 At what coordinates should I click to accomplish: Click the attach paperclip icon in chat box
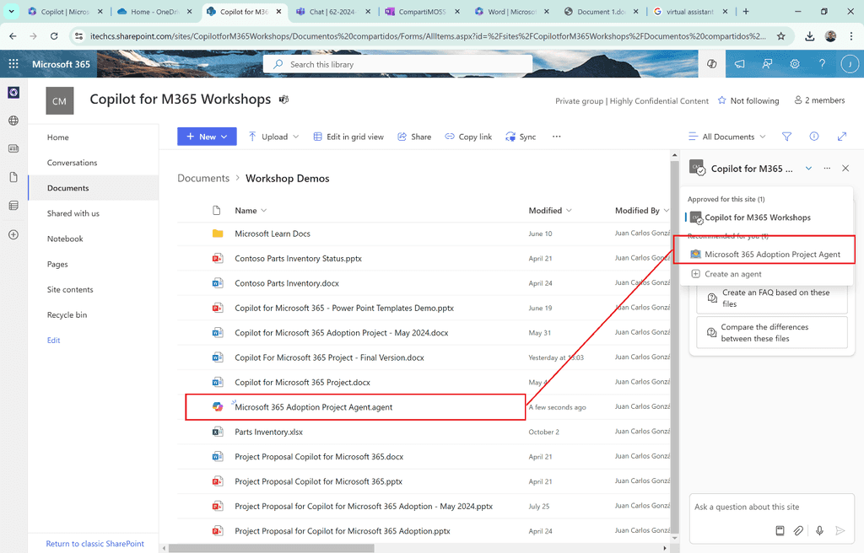[x=798, y=530]
